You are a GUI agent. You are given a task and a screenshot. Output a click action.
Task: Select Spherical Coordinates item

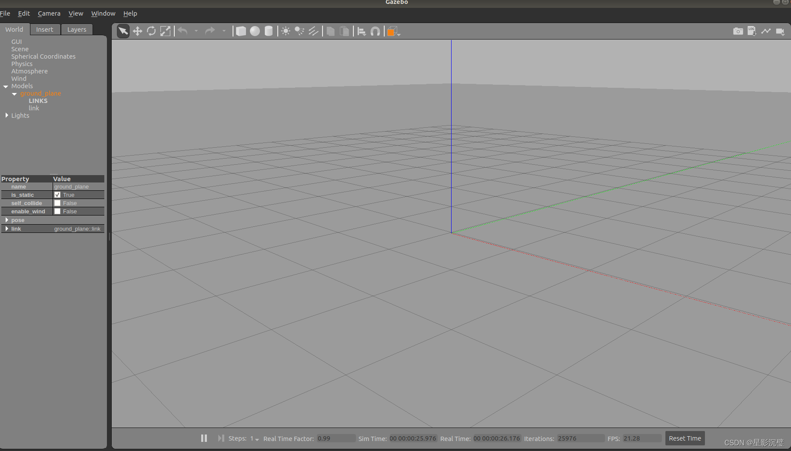[43, 56]
